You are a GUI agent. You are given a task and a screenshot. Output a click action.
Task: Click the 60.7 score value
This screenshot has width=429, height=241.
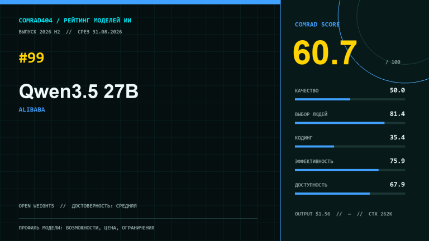[x=325, y=52]
